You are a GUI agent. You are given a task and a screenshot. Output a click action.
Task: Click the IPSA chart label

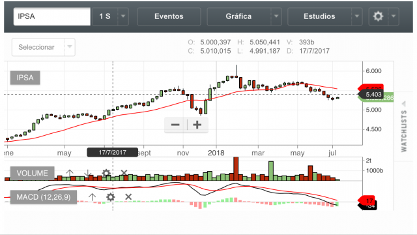click(25, 78)
